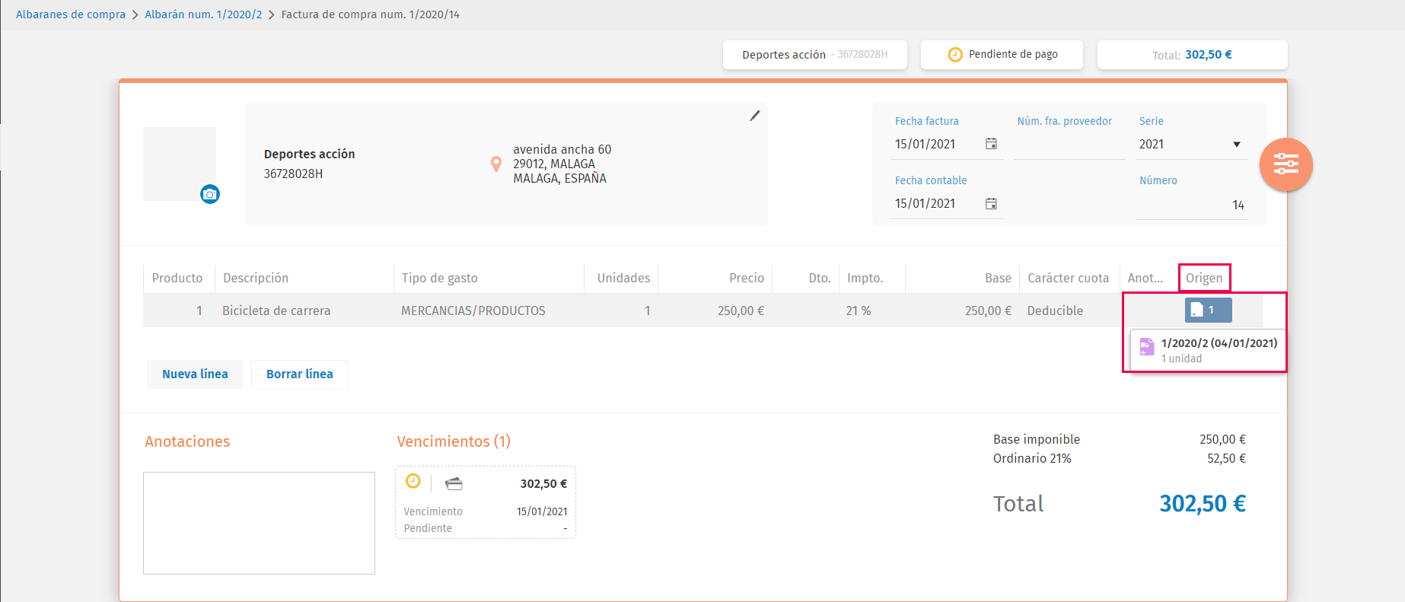The height and width of the screenshot is (602, 1405).
Task: Click the Núm. fra. proveedor field
Action: point(1069,145)
